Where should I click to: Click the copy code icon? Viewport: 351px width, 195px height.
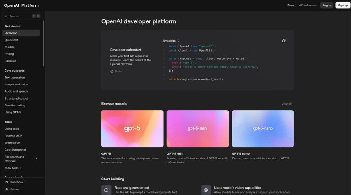click(284, 41)
